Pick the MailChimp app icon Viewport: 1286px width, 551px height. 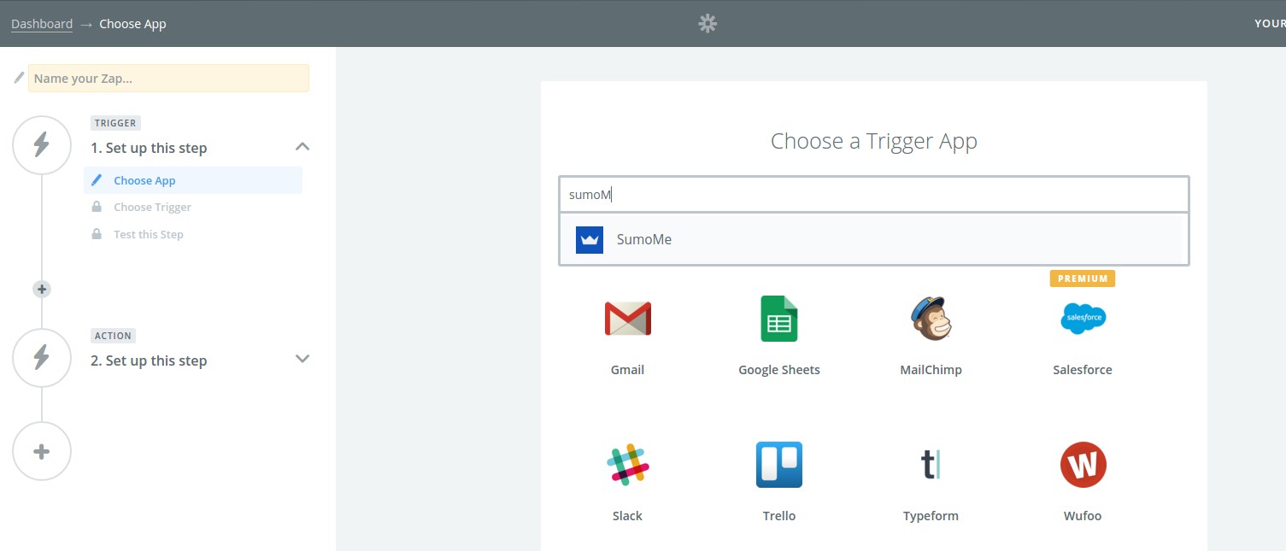tap(931, 319)
